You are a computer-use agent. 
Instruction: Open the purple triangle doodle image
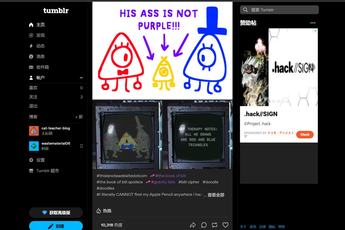pyautogui.click(x=162, y=51)
